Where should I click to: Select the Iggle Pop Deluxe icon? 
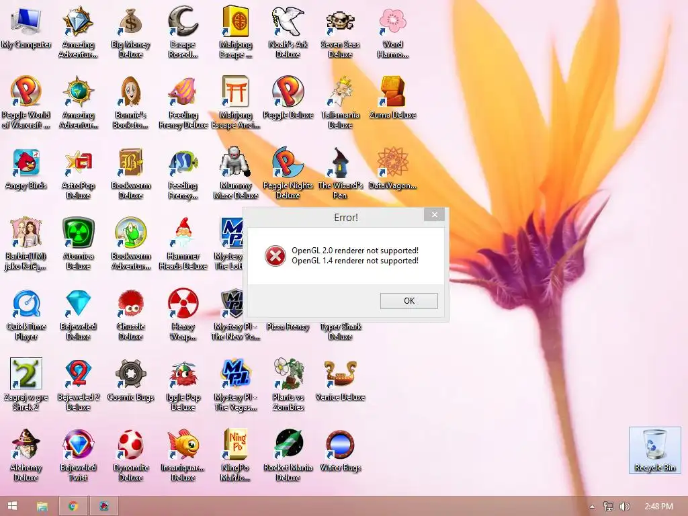[183, 374]
